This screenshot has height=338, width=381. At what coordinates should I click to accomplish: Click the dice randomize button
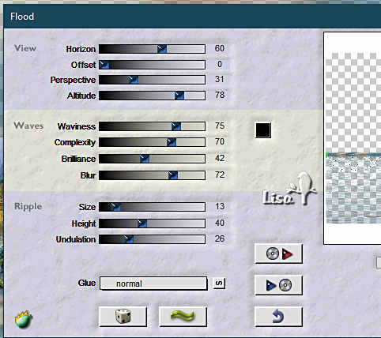click(x=123, y=316)
